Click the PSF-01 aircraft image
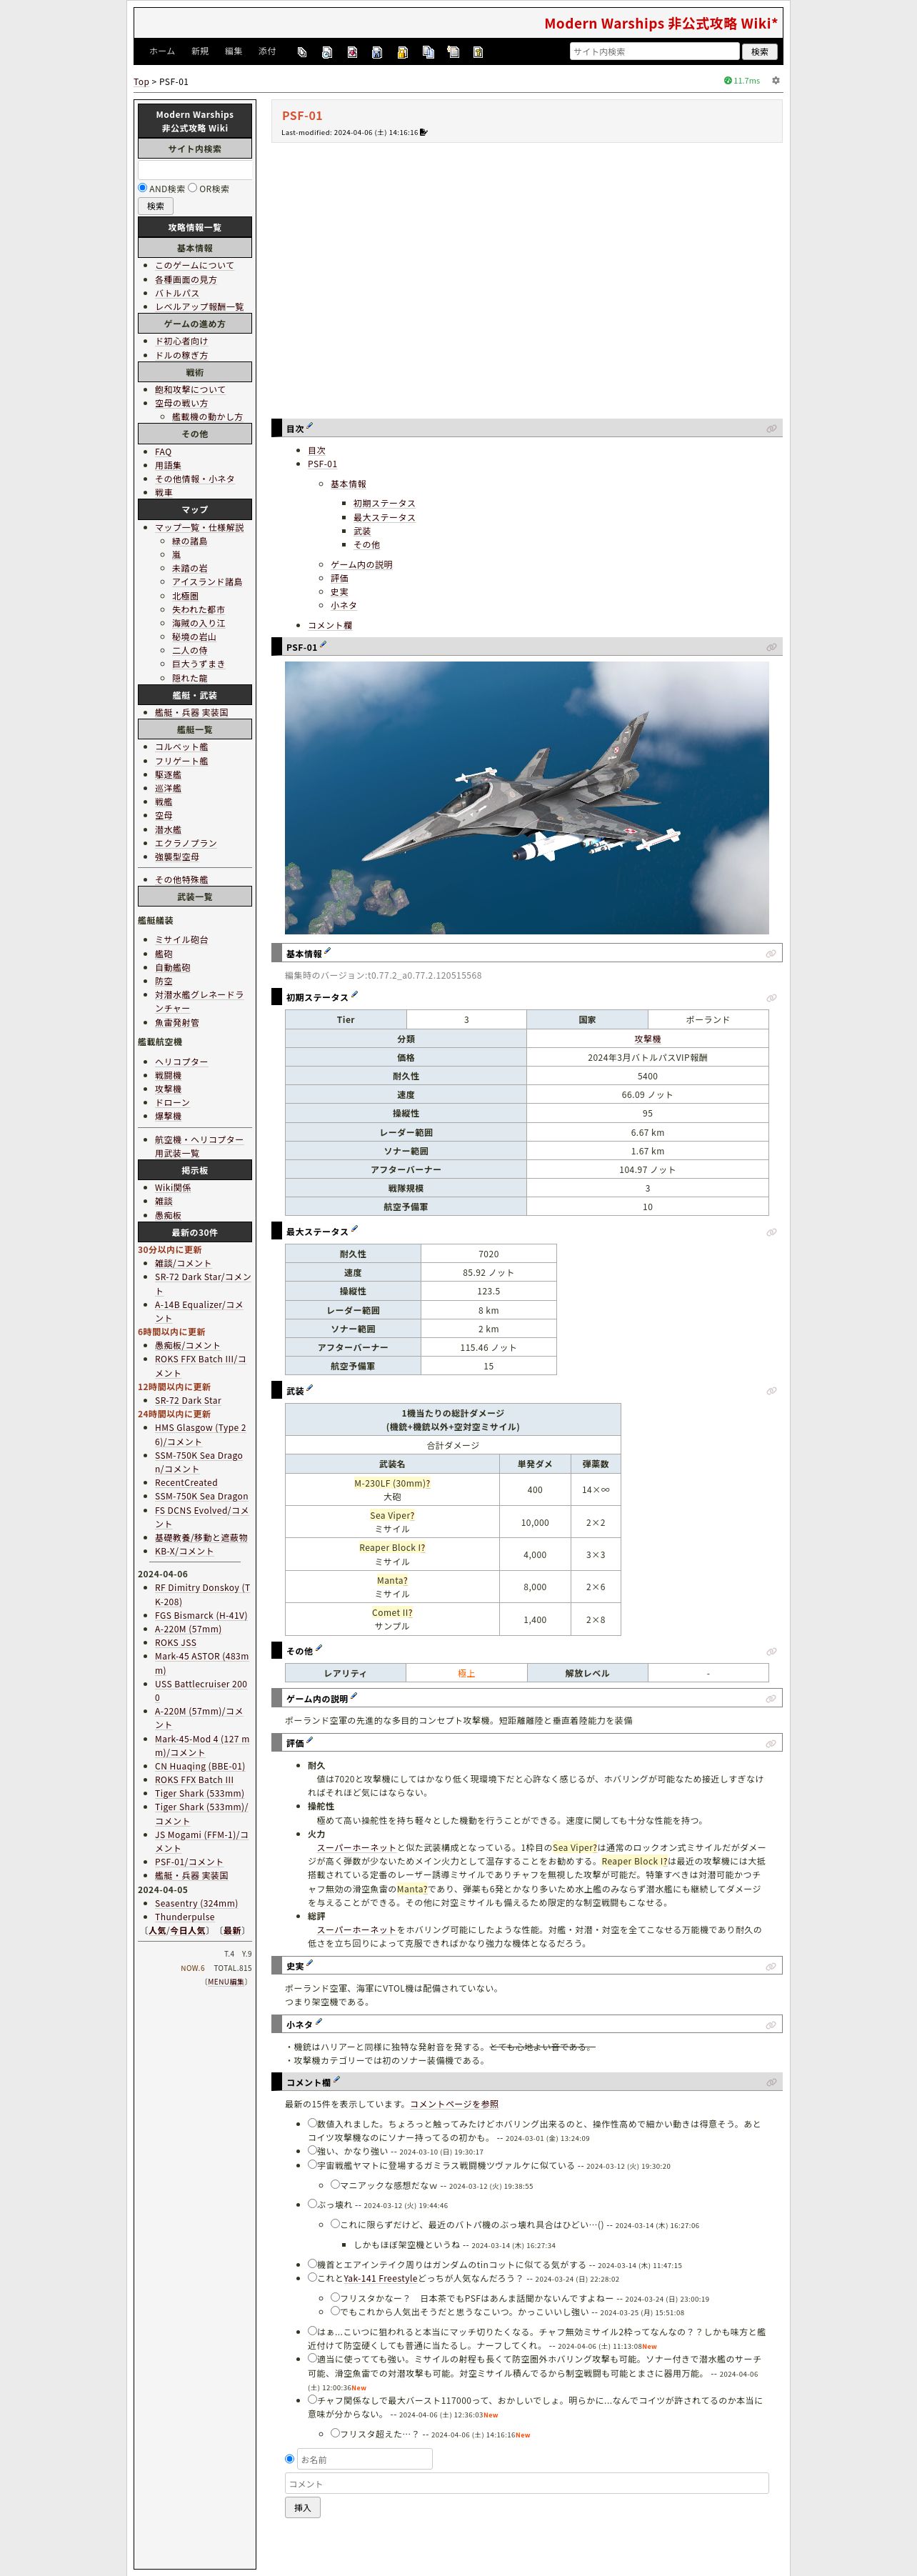Screen dimensions: 917x2576 [527, 798]
